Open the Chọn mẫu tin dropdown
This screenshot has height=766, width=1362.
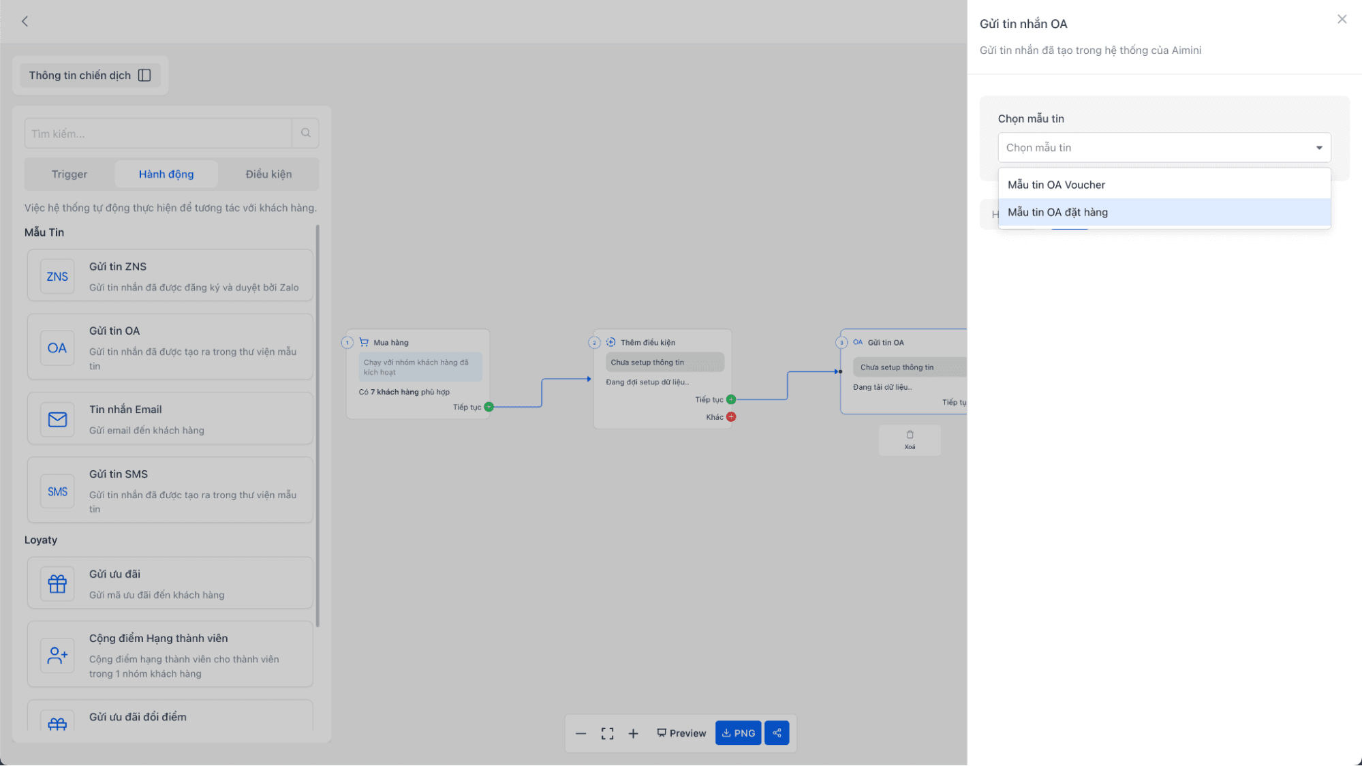tap(1164, 147)
